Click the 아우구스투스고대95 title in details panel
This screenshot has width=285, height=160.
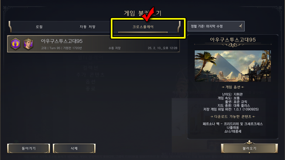tap(233, 40)
